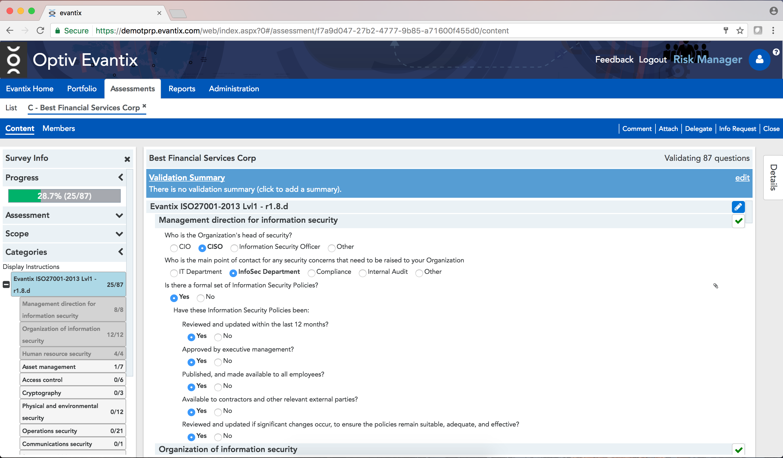Viewport: 783px width, 458px height.
Task: Collapse the Progress section chevron
Action: [x=120, y=177]
